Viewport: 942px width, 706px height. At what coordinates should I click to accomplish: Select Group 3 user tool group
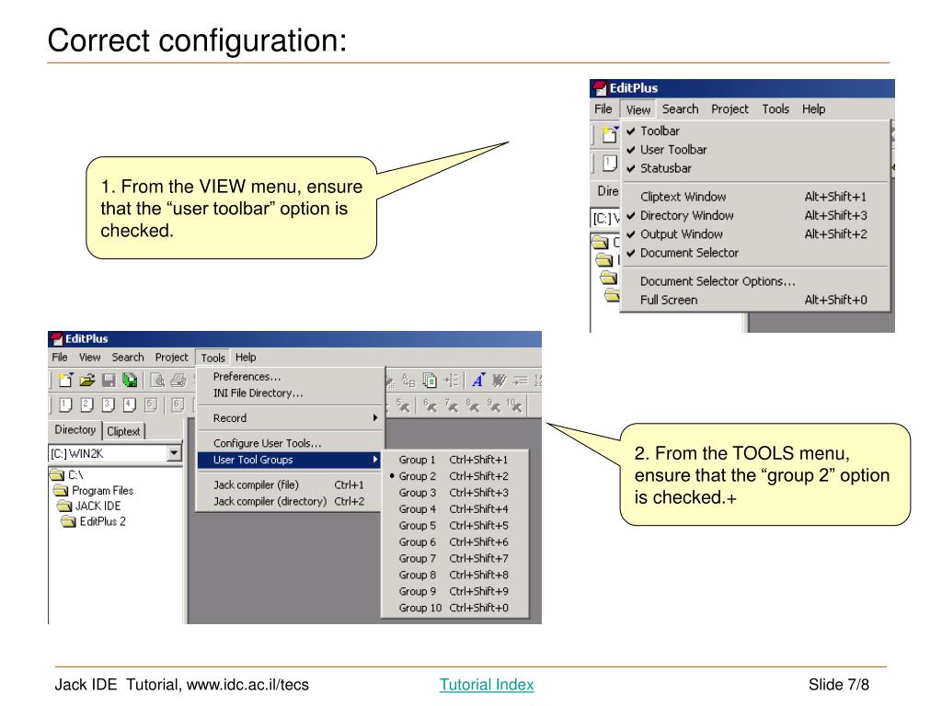[x=454, y=493]
